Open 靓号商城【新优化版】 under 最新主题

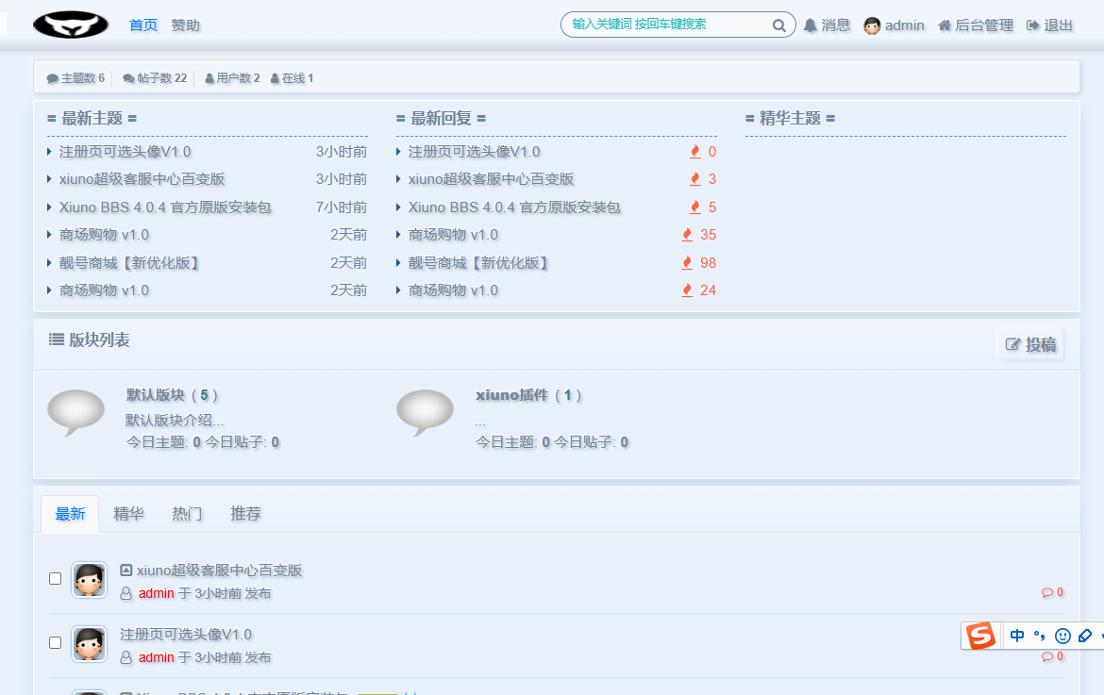[129, 263]
